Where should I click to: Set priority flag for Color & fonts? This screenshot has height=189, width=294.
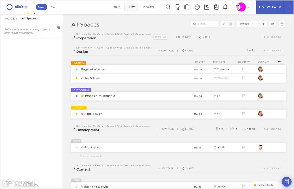pos(243,78)
